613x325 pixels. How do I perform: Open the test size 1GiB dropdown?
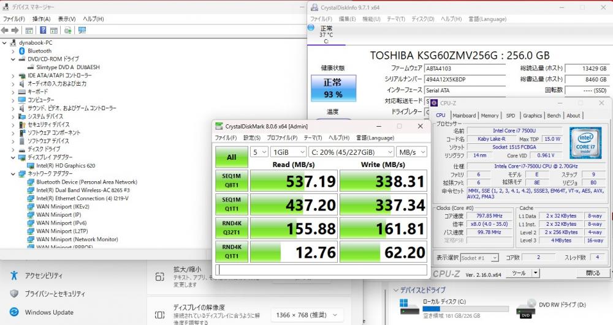(289, 152)
